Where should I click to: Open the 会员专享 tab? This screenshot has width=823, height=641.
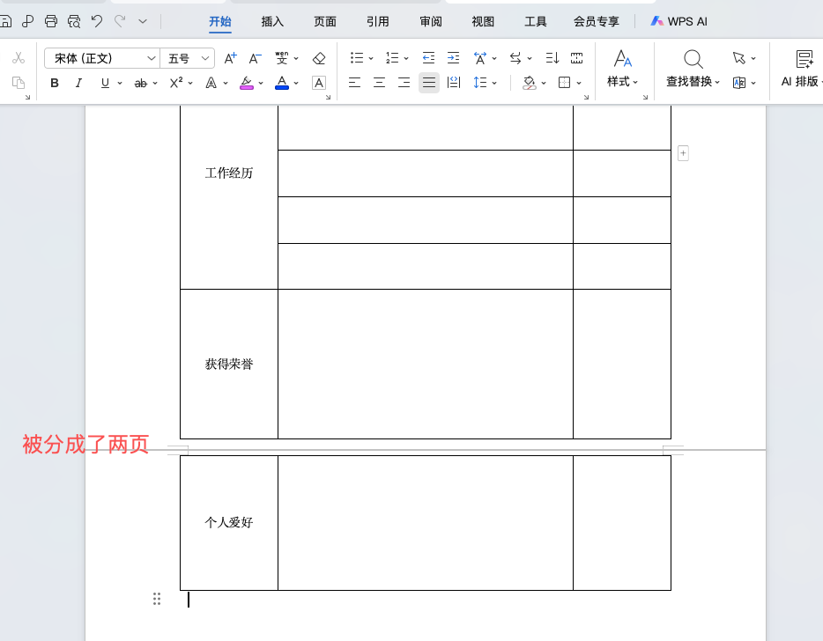tap(597, 21)
